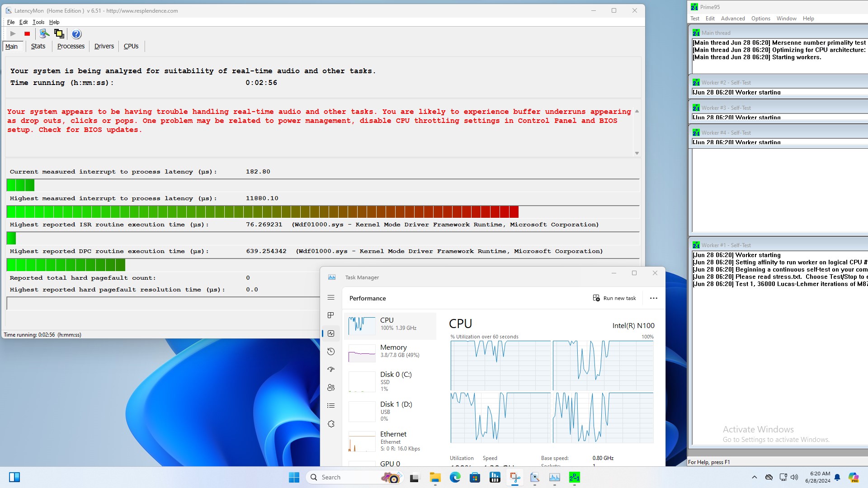Open the Task Manager Processes page icon
Image resolution: width=868 pixels, height=488 pixels.
pos(331,315)
